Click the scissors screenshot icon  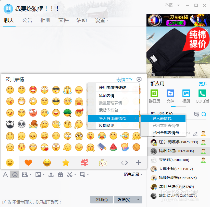(70, 174)
